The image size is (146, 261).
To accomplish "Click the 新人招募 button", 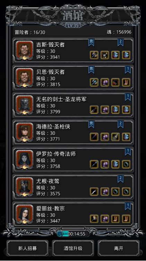I will tap(27, 248).
